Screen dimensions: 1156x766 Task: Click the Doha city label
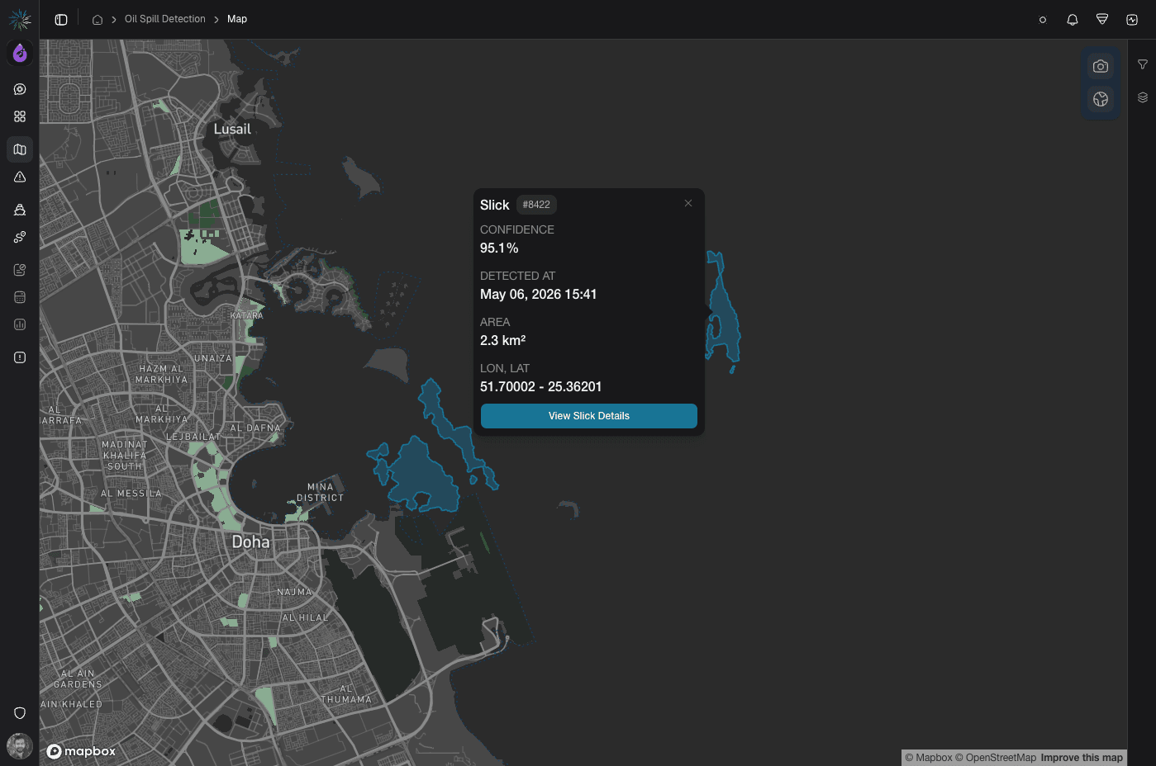(x=250, y=542)
